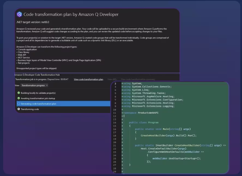Click the IHostBuilder CreateHostBuilder declaration line

tap(180, 145)
